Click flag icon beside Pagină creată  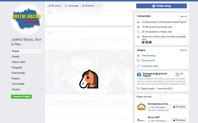tap(138, 89)
